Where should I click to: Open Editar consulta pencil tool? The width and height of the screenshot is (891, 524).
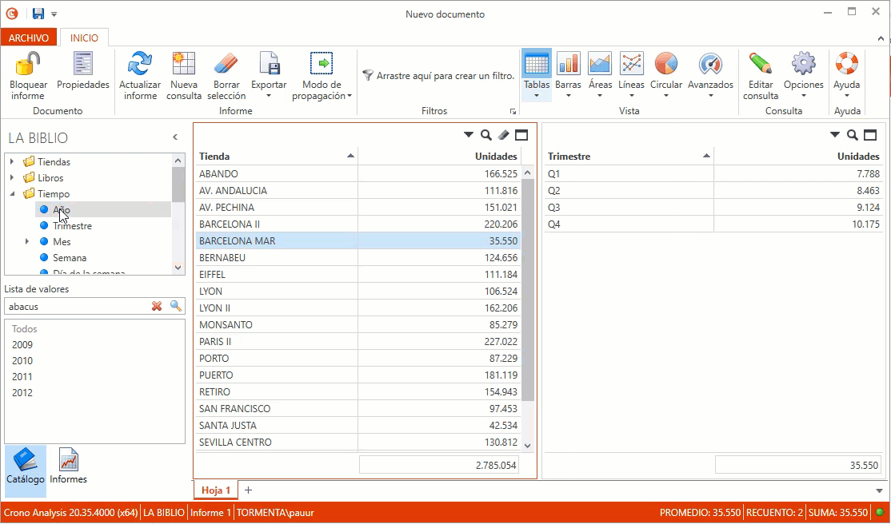[760, 64]
